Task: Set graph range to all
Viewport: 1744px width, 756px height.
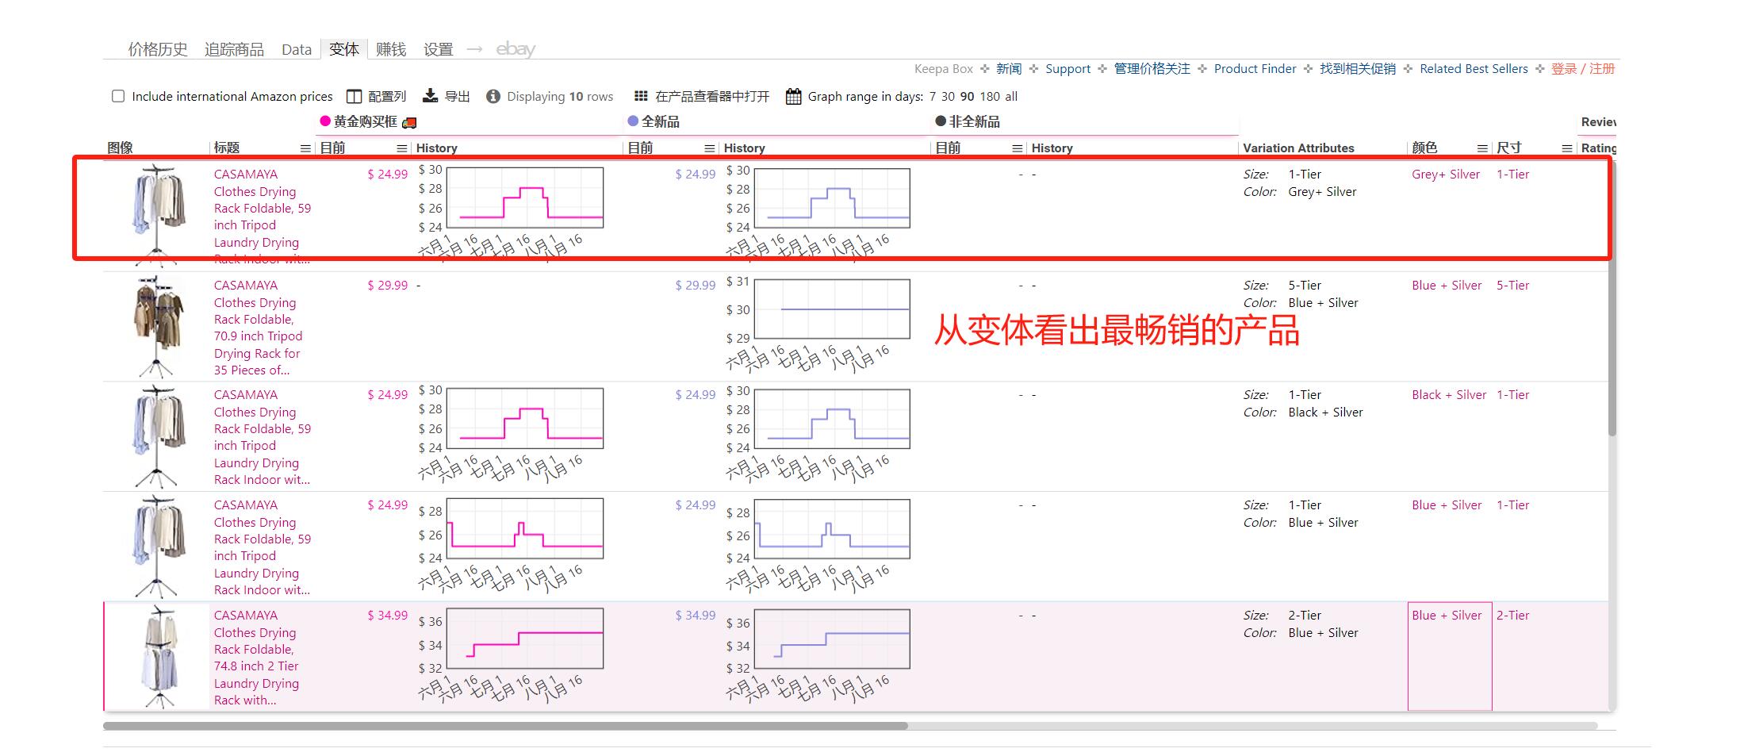Action: point(1011,97)
